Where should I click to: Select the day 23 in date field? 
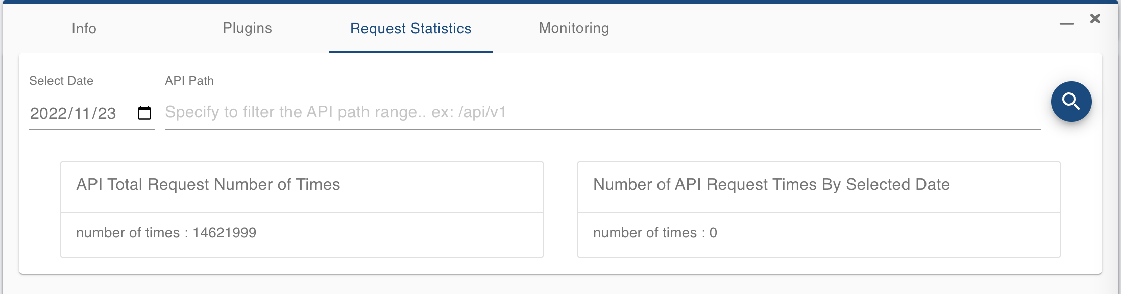[x=106, y=113]
